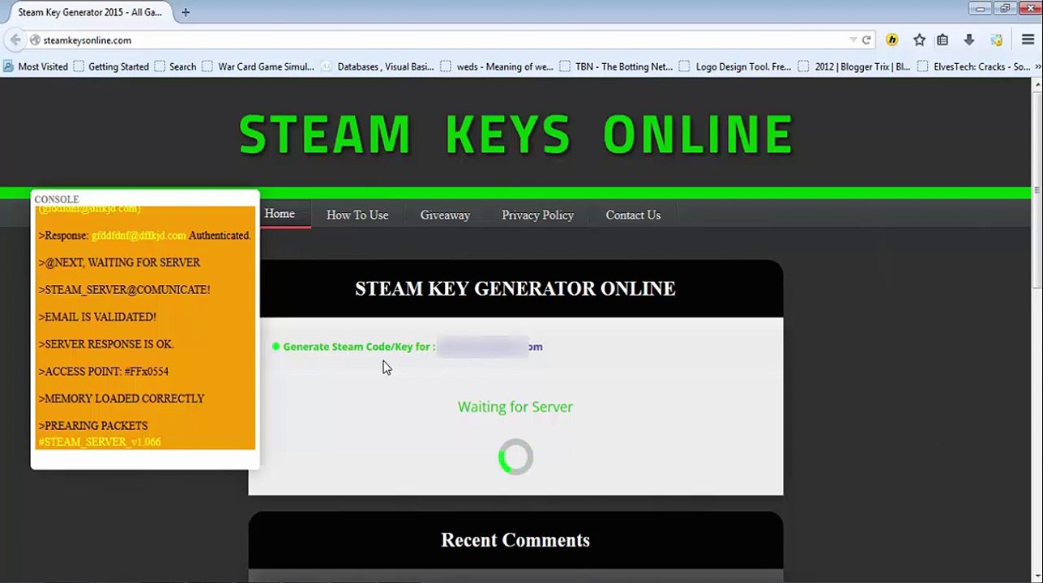Click the '#STEAM_SERVER_v1.066' console line
Screen dimensions: 1043x583
(x=100, y=442)
